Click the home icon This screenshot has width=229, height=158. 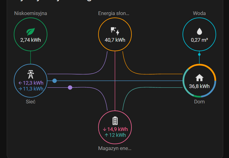199,78
